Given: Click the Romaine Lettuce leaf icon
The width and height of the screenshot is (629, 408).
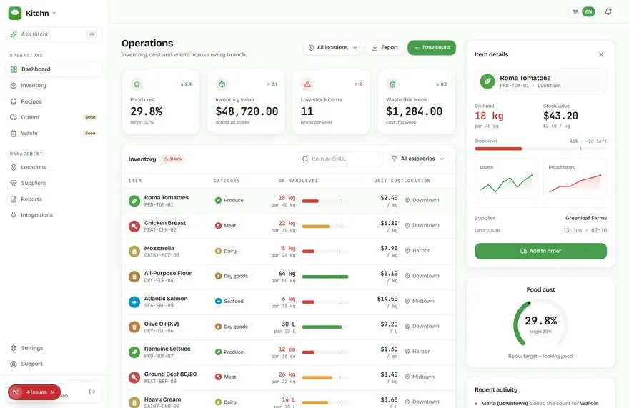Looking at the screenshot, I should coord(134,352).
